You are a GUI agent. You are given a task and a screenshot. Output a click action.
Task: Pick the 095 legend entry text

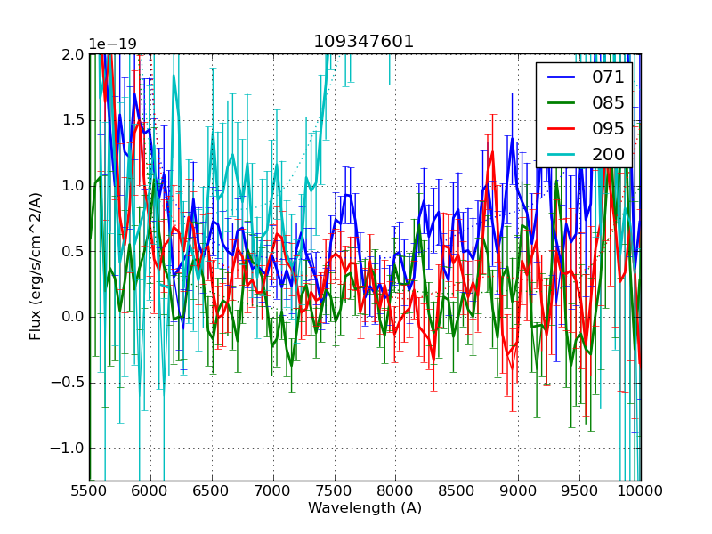coord(608,128)
